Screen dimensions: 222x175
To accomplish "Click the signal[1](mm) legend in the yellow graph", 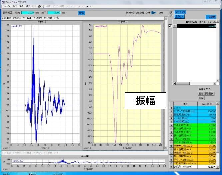I will tap(101, 26).
